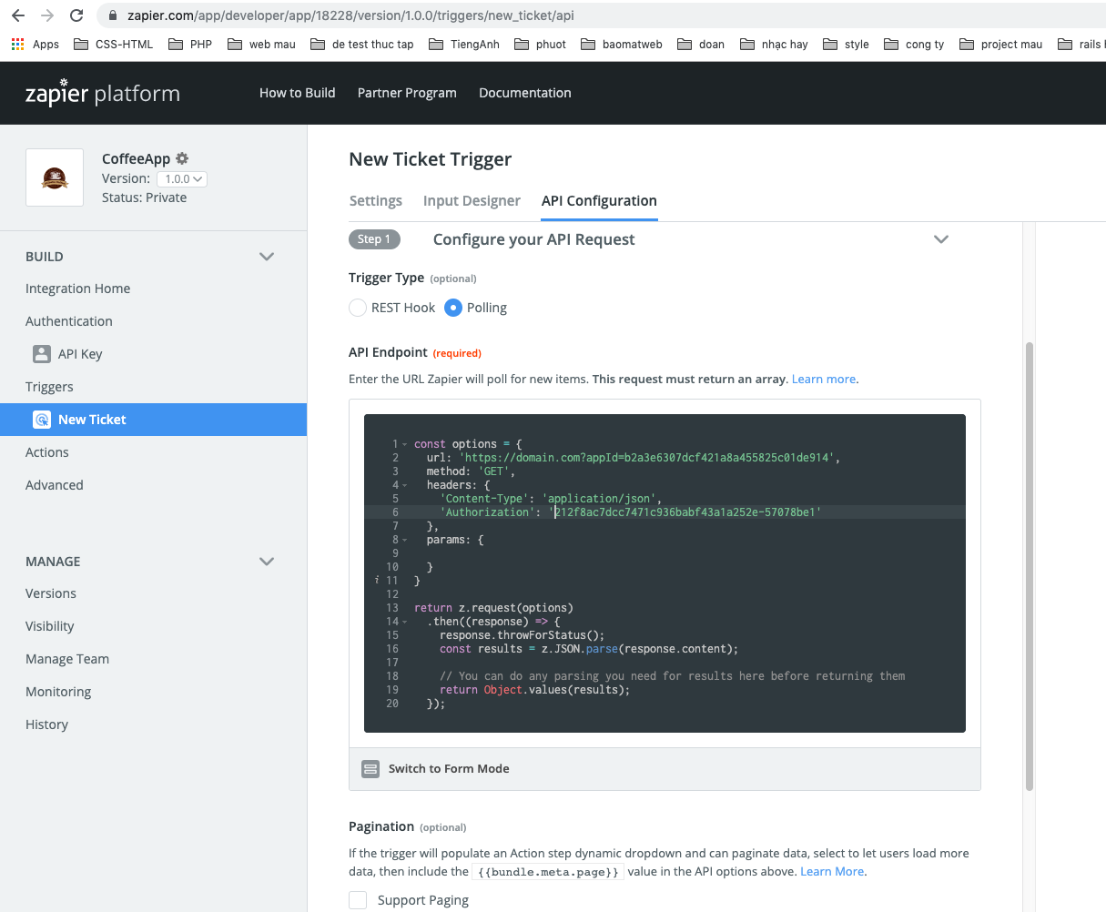The width and height of the screenshot is (1106, 912).
Task: Click the Switch to Form Mode icon
Action: [370, 769]
